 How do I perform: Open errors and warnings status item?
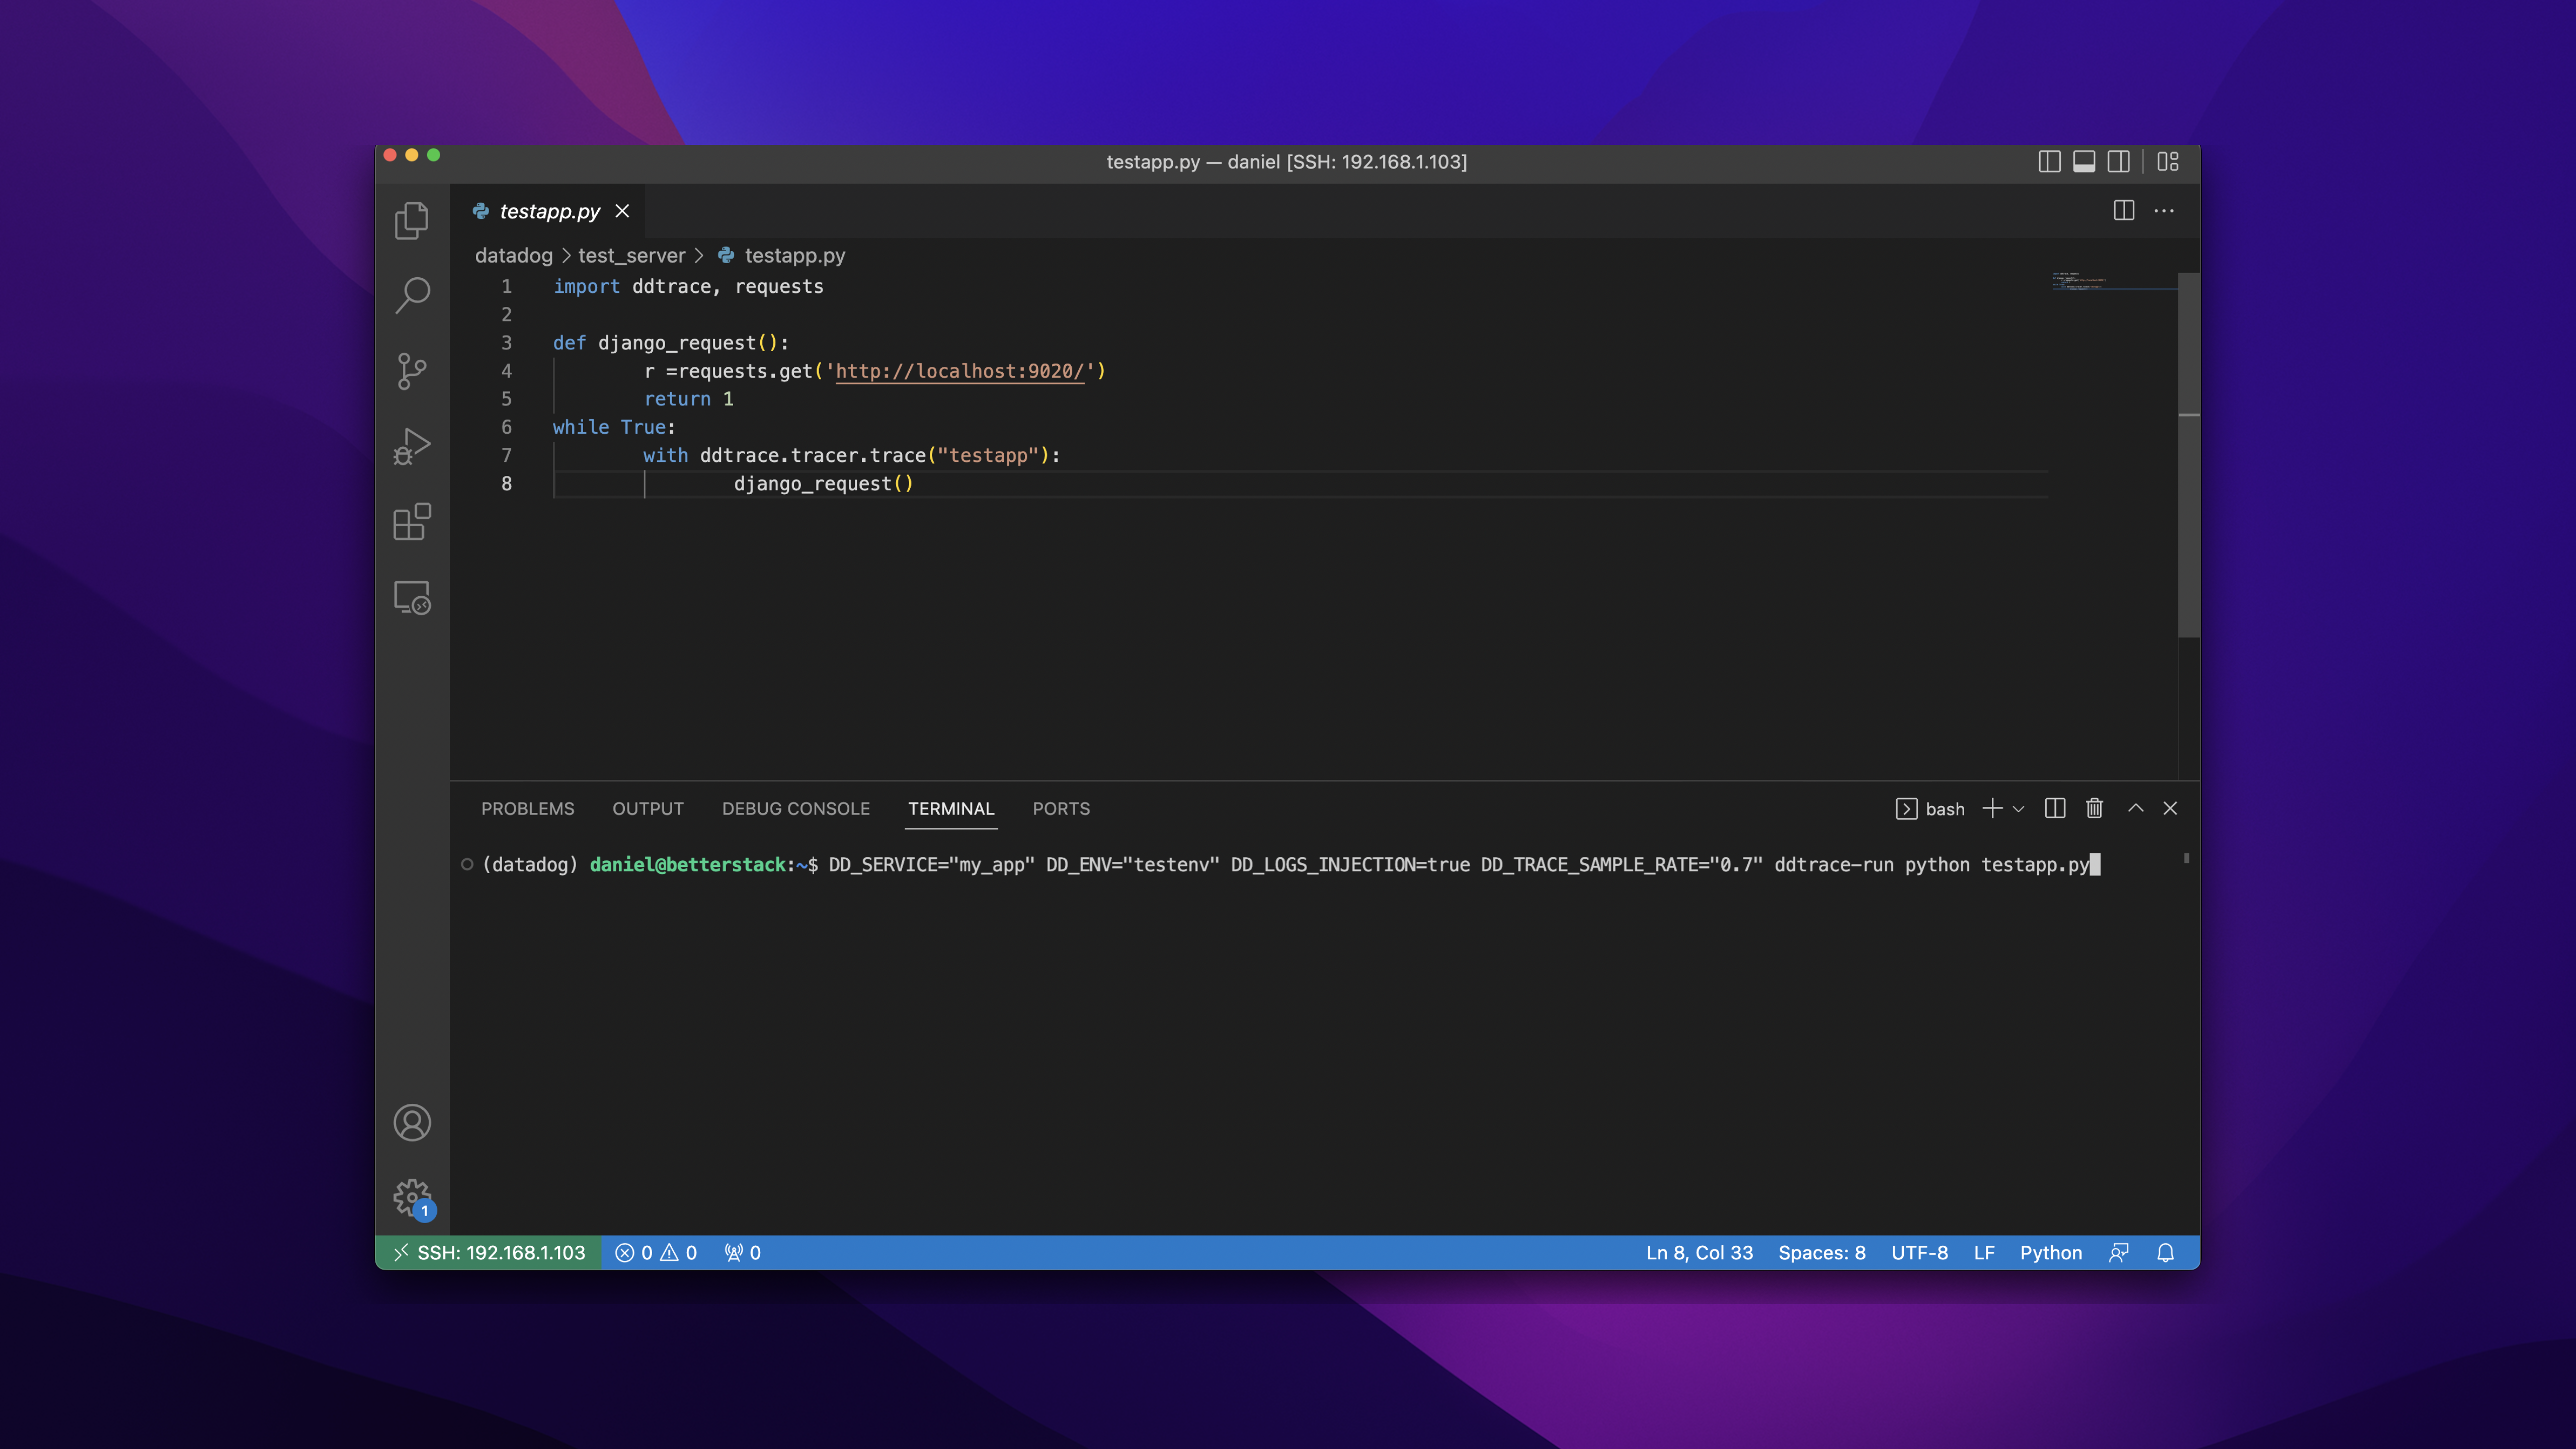656,1252
